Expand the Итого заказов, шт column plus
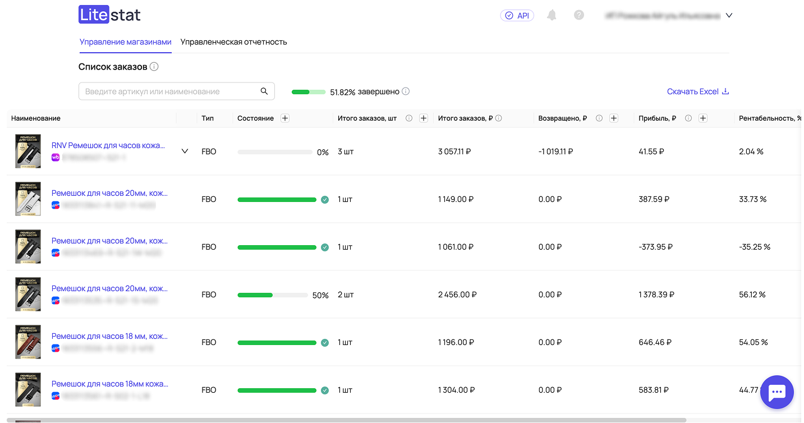This screenshot has width=804, height=423. click(x=424, y=118)
